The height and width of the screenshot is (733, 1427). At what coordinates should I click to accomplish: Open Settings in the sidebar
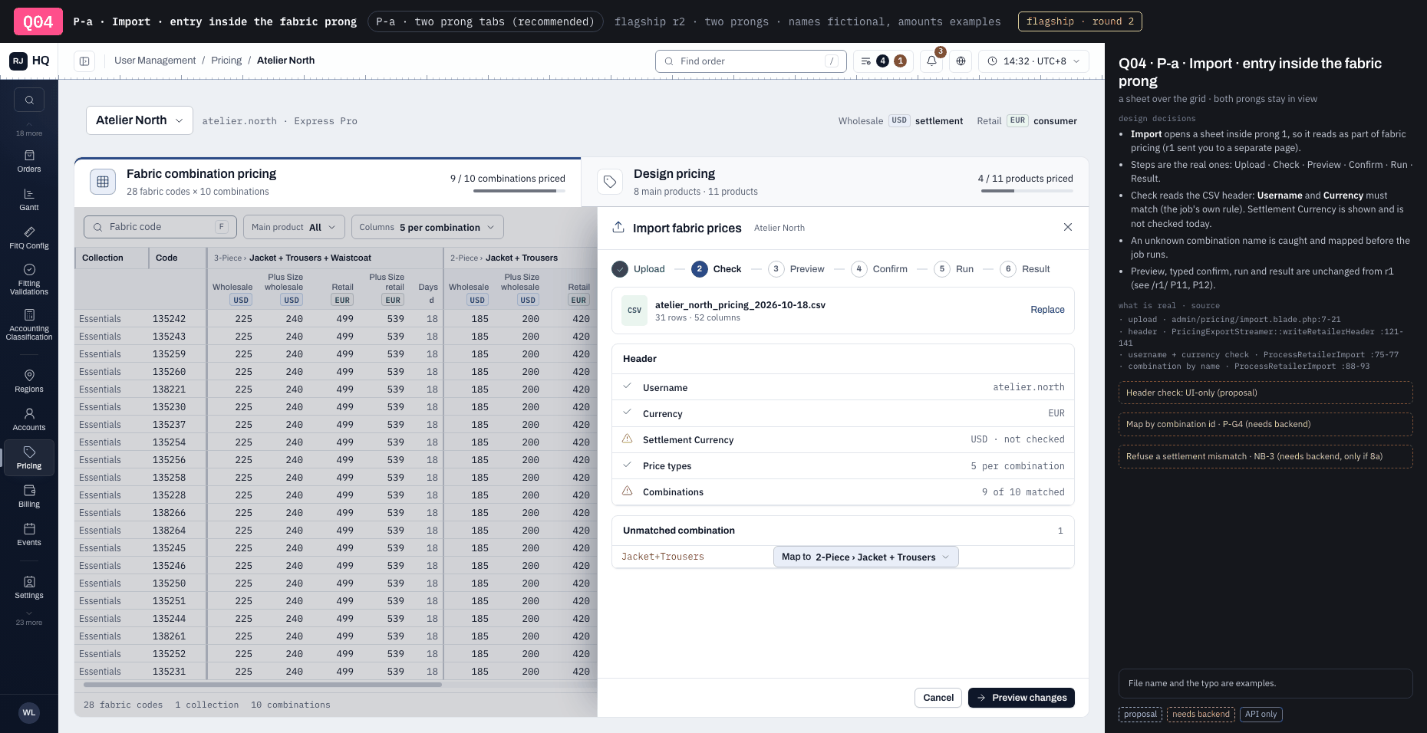click(29, 587)
